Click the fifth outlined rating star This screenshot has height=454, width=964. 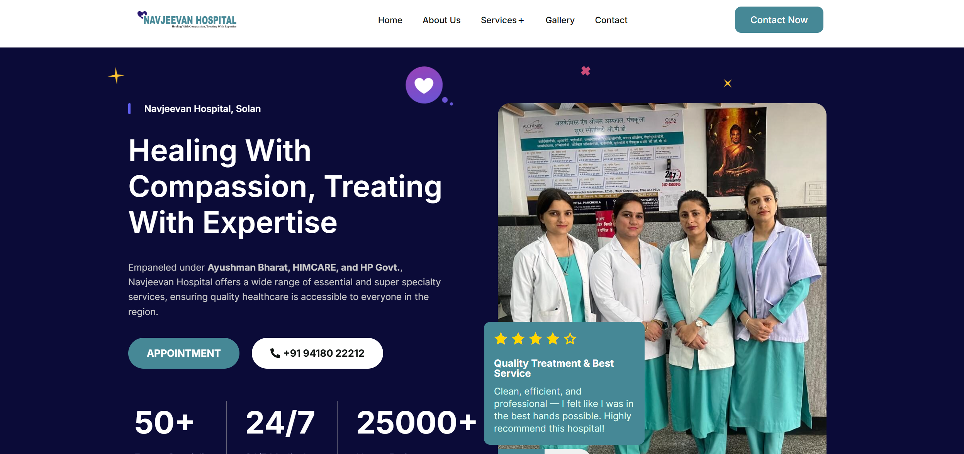(570, 339)
